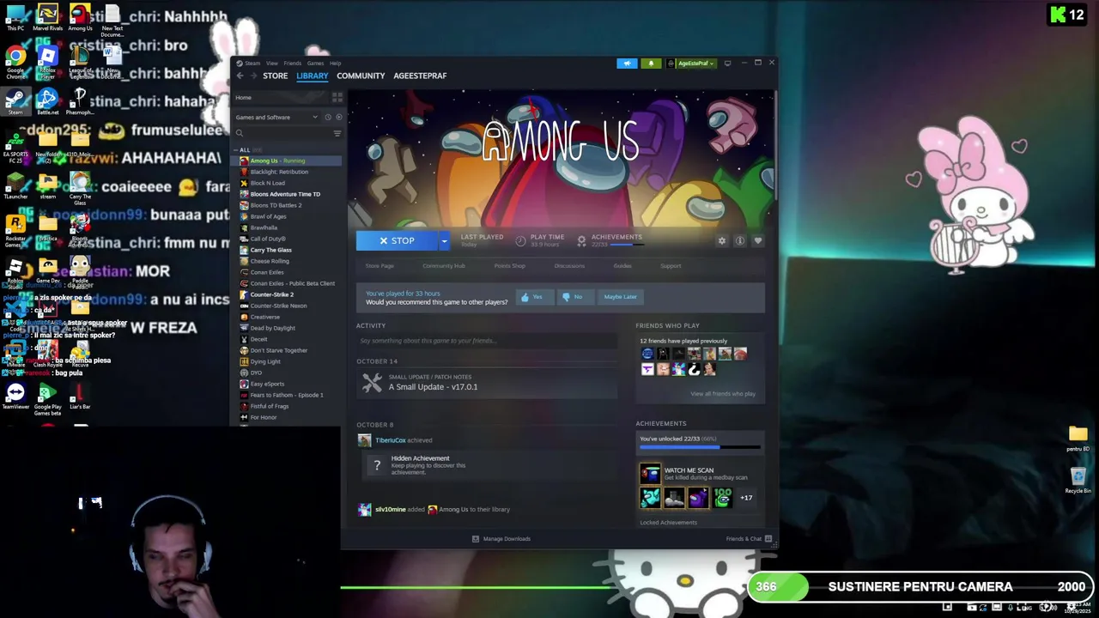This screenshot has width=1099, height=618.
Task: Open Friends & Chat panel
Action: tap(749, 539)
